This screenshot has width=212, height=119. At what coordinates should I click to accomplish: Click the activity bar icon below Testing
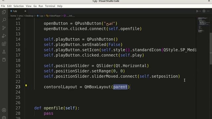(x=4, y=59)
